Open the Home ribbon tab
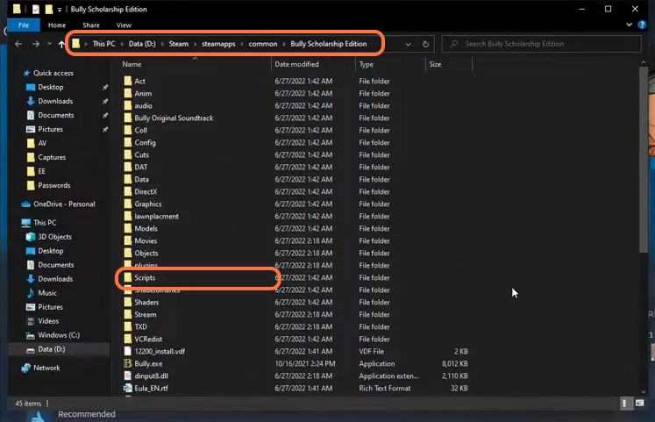This screenshot has height=422, width=655. (57, 25)
